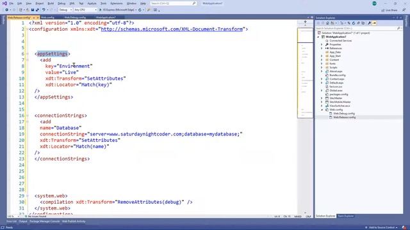Open the Edit menu

pos(20,3)
